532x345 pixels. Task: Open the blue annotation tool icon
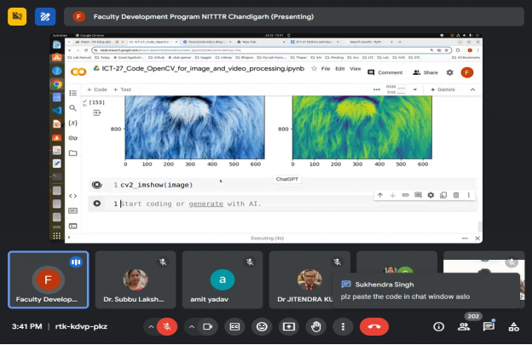click(45, 16)
